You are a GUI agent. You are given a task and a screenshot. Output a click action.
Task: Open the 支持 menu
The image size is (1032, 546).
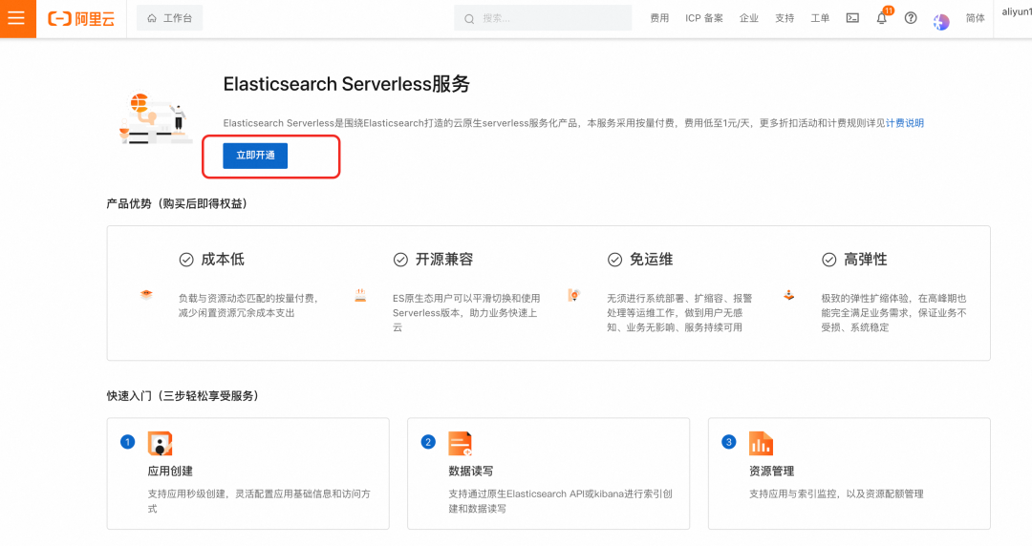click(785, 18)
